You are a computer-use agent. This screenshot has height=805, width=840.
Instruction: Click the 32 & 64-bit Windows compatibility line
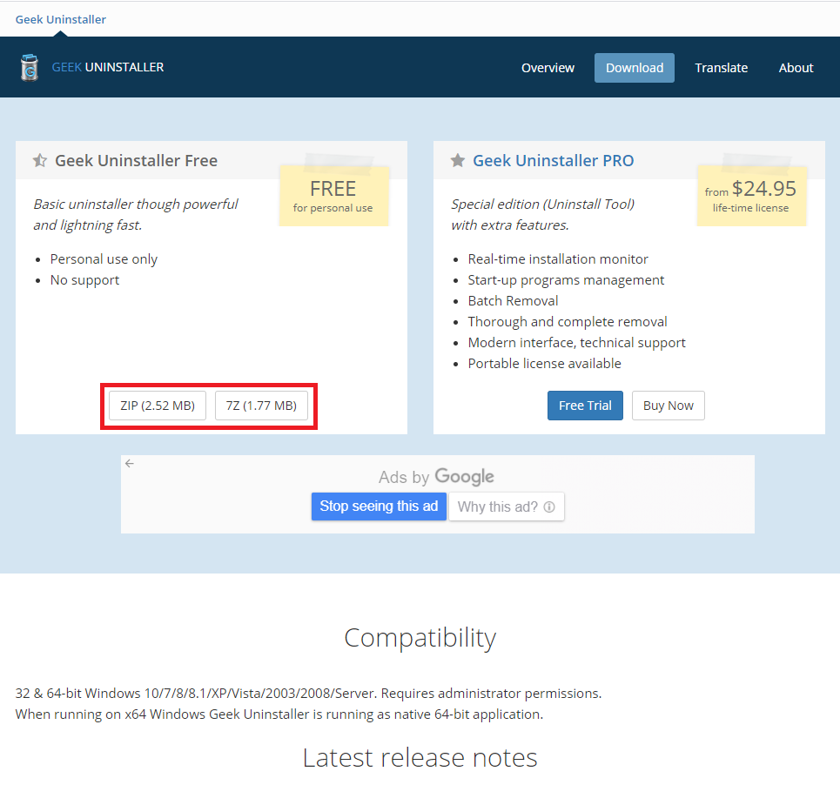308,694
